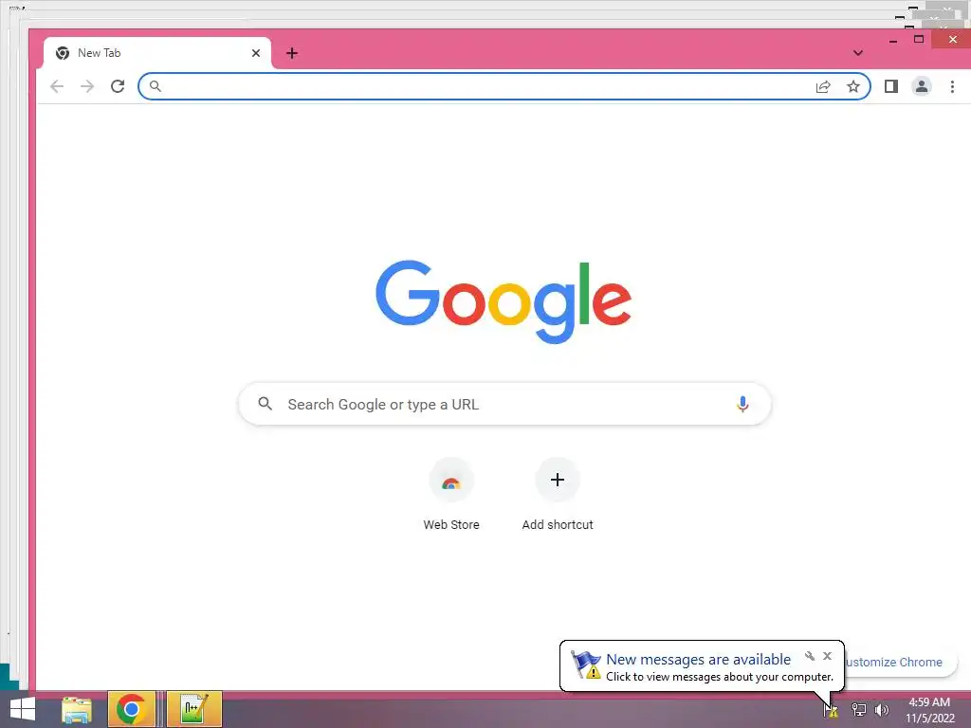Bookmark this tab with the star icon
This screenshot has width=971, height=728.
tap(853, 86)
